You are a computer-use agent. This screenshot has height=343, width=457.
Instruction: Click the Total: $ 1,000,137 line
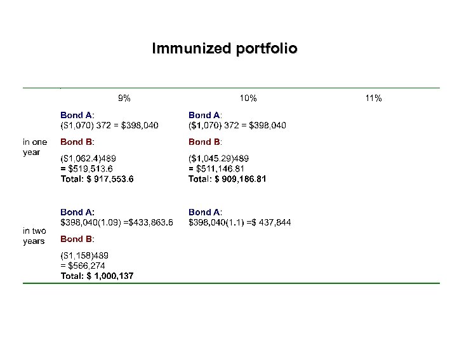[97, 276]
